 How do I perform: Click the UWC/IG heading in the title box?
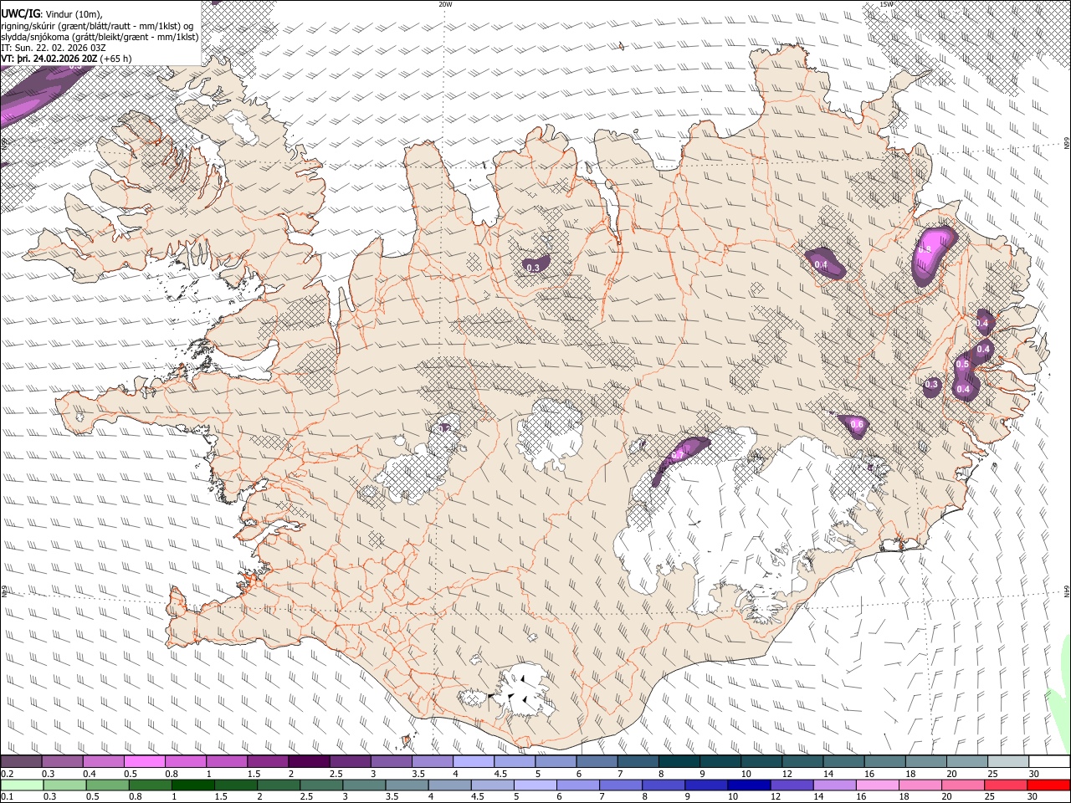click(x=20, y=13)
